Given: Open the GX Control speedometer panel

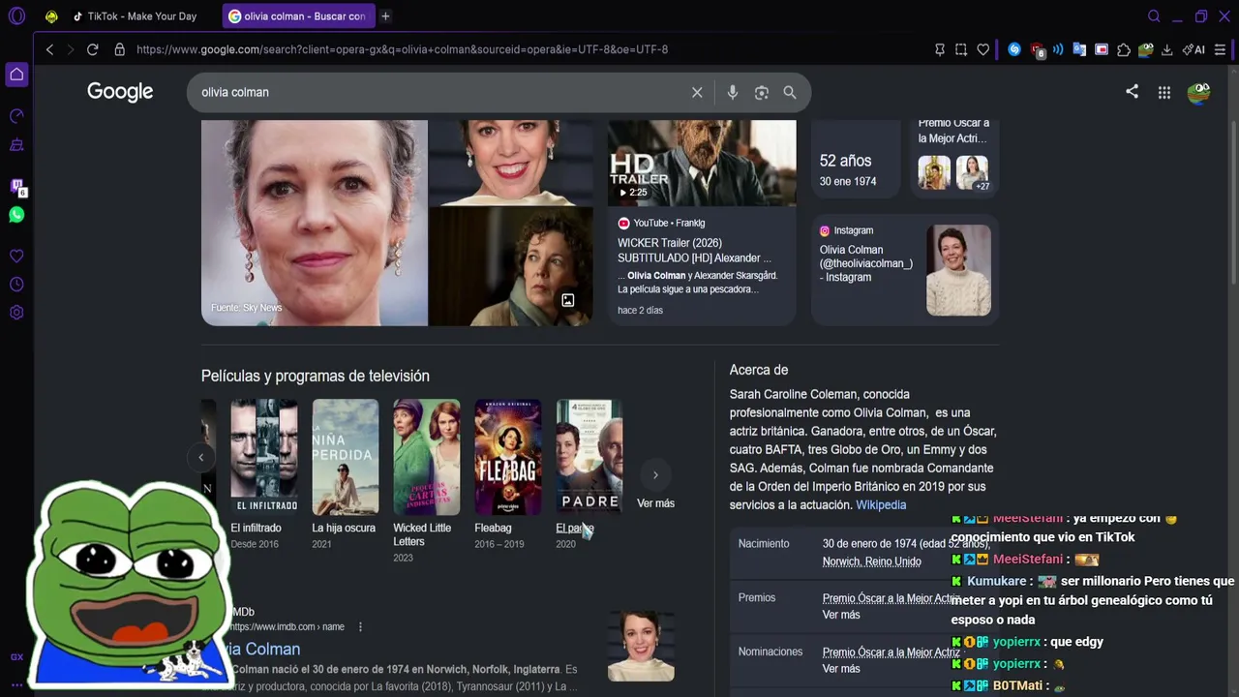Looking at the screenshot, I should point(16,116).
